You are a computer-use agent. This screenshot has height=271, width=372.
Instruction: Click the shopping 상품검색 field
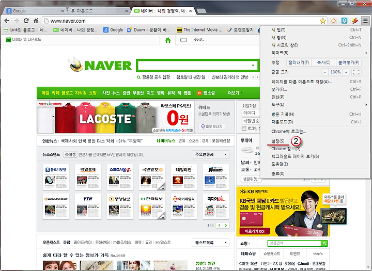[294, 243]
